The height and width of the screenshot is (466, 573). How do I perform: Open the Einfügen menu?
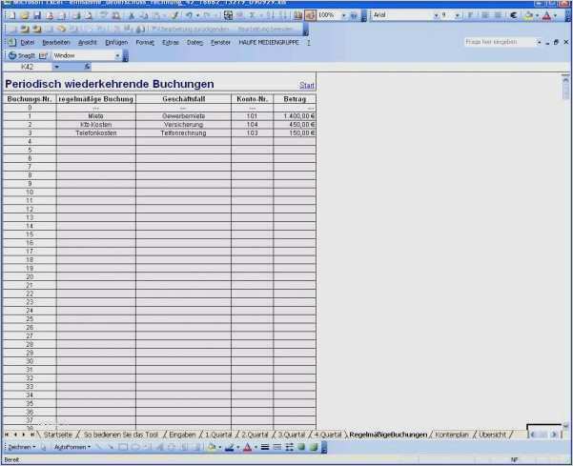pos(116,42)
